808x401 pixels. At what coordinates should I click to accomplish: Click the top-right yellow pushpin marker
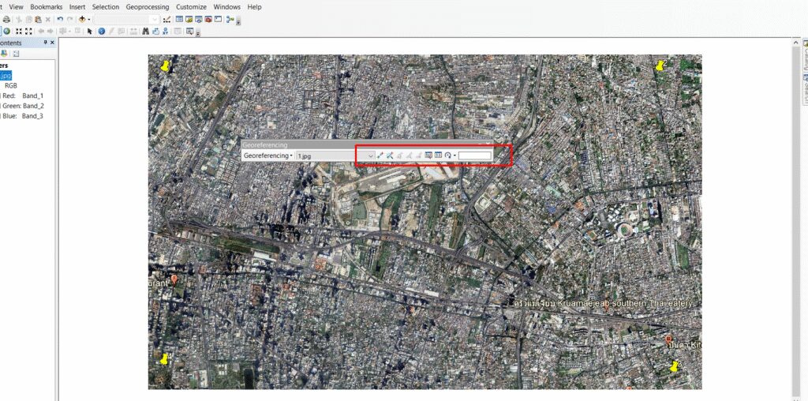(x=660, y=66)
